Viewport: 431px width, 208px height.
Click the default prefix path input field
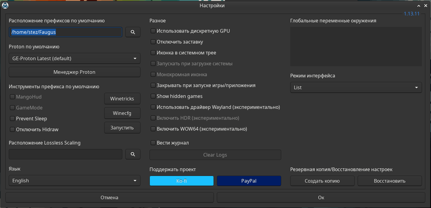point(66,32)
